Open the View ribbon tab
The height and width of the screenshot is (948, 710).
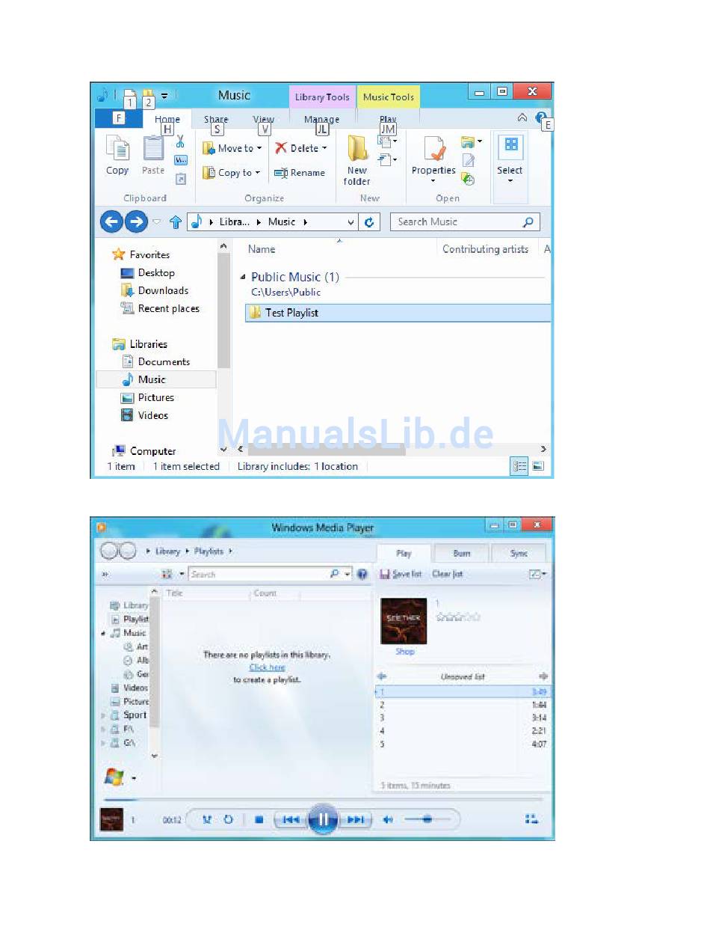tap(263, 119)
